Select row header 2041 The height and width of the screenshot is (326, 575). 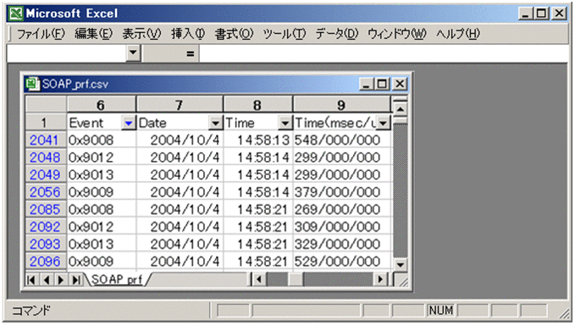[x=46, y=140]
